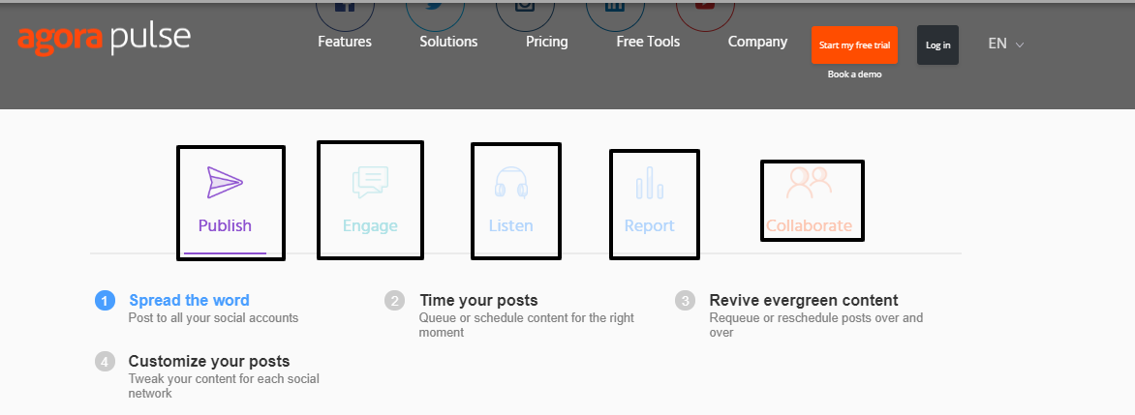The image size is (1135, 415).
Task: Open the Free Tools menu
Action: [x=648, y=42]
